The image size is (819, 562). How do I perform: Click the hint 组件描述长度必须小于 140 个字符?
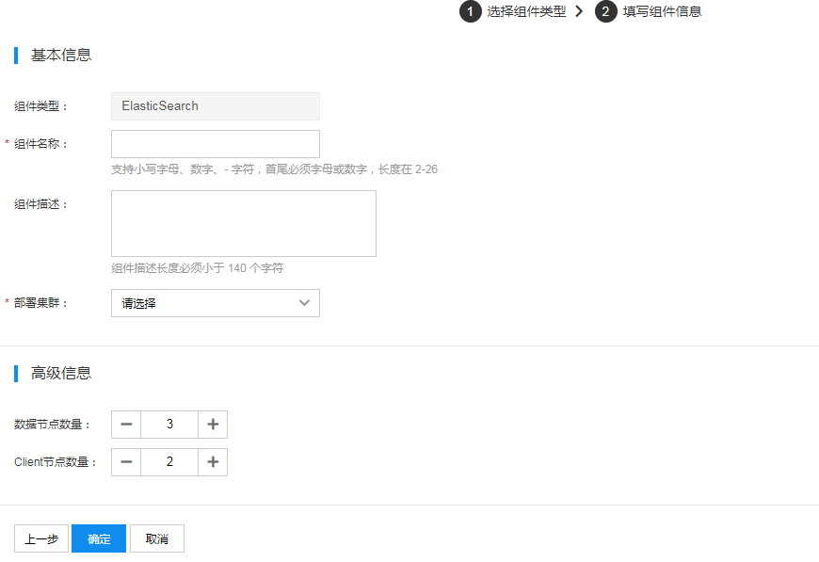coord(198,268)
